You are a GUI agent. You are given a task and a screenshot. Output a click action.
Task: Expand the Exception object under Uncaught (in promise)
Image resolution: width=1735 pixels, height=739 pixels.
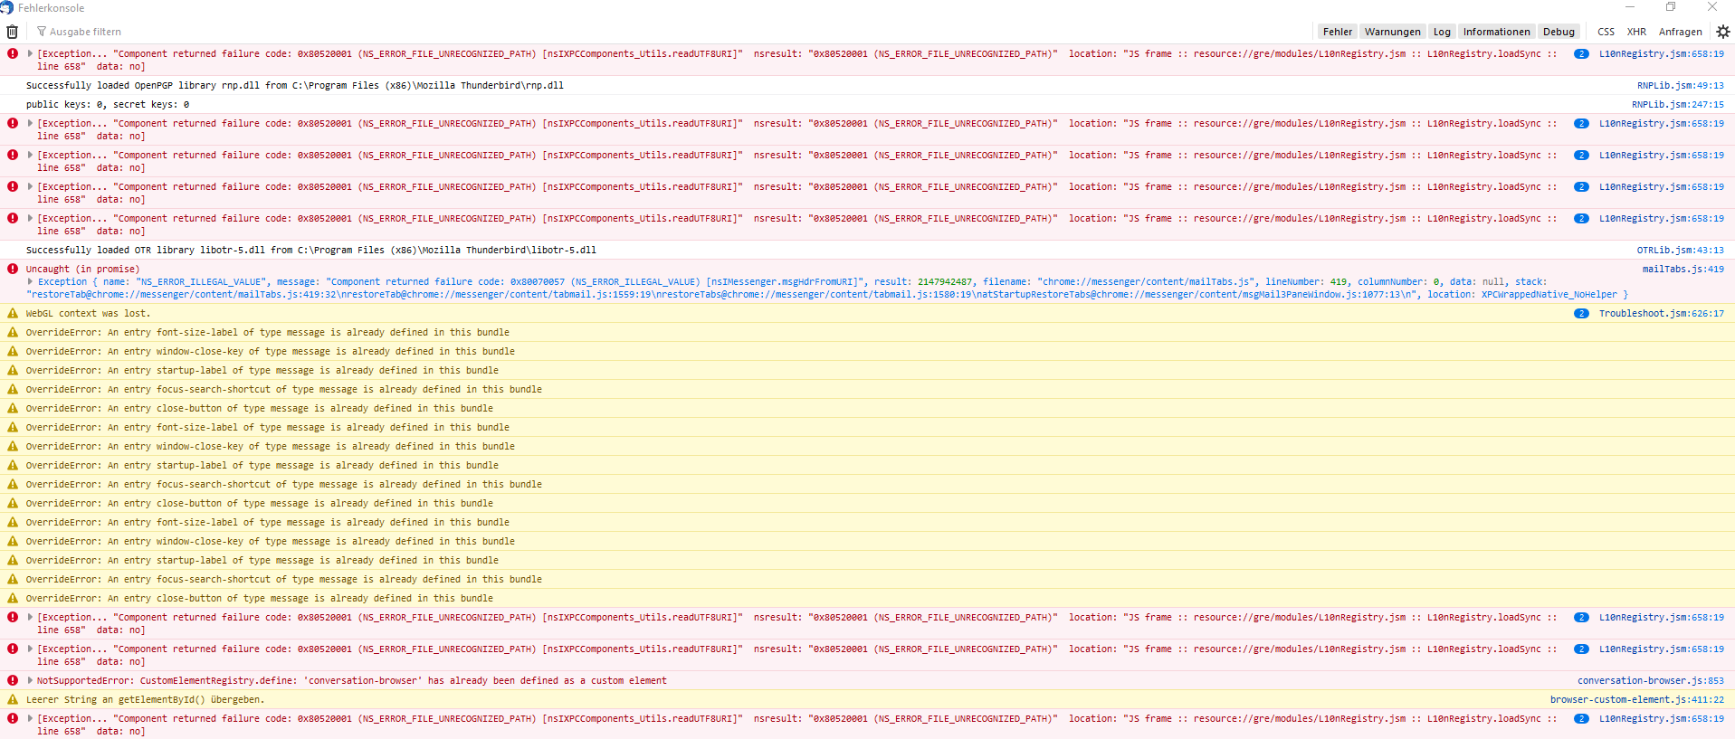pyautogui.click(x=31, y=281)
